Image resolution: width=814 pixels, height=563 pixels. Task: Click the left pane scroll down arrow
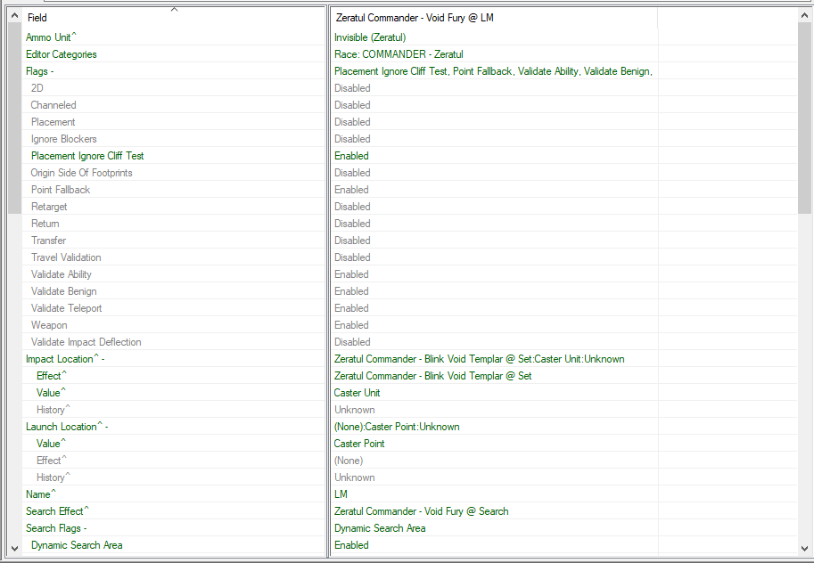14,548
